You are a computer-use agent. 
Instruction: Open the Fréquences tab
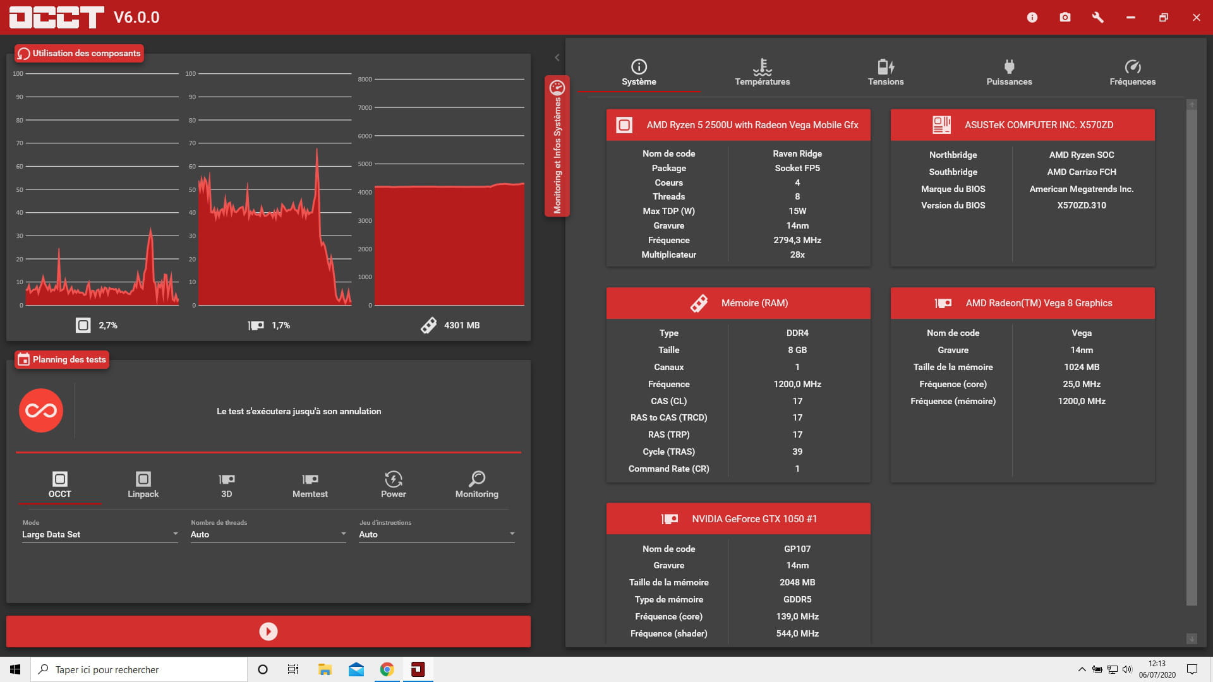coord(1132,73)
